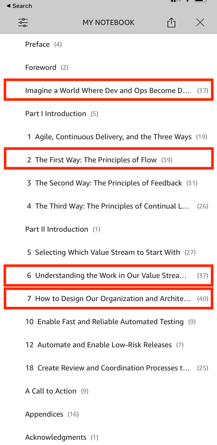
Task: Open the notebook filter options icon
Action: (x=23, y=23)
